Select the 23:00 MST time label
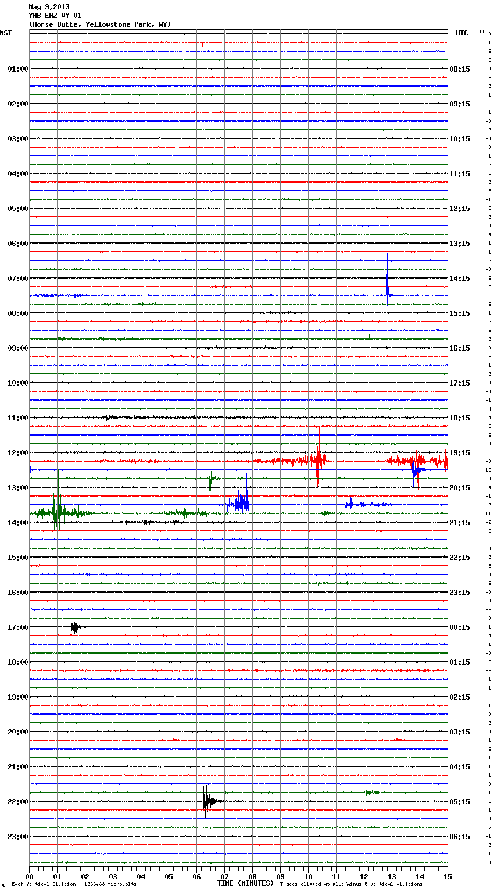The height and width of the screenshot is (892, 494). [18, 837]
